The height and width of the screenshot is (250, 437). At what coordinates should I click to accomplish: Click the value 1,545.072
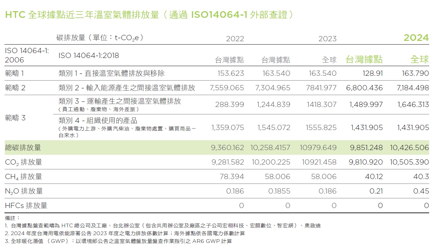[274, 128]
